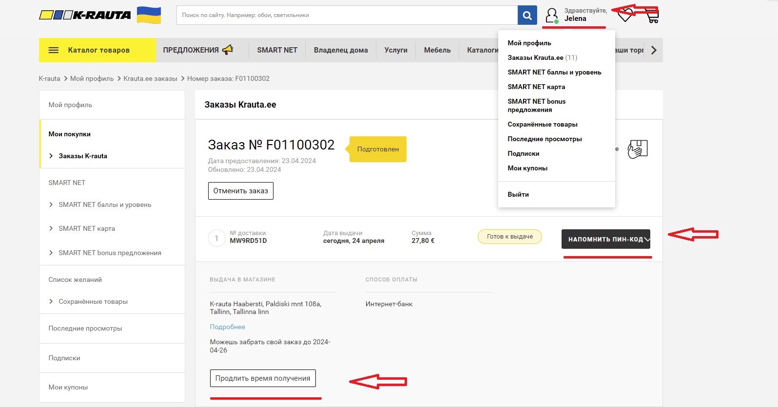Open sidebar Подписки item
Image resolution: width=778 pixels, height=407 pixels.
[64, 358]
